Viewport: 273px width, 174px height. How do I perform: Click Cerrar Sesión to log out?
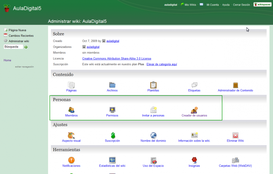coord(241,5)
